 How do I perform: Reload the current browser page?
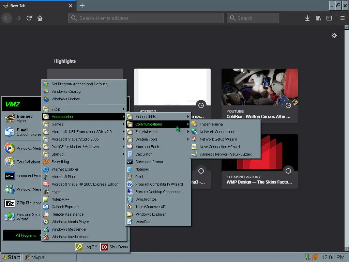click(29, 18)
